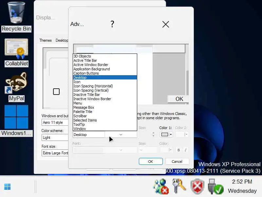Image resolution: width=262 pixels, height=197 pixels.
Task: Select Selected Items from the list
Action: (x=105, y=120)
